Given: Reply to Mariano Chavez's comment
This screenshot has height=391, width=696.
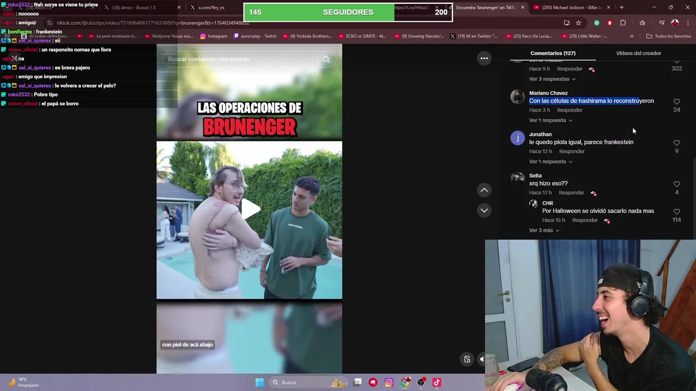Looking at the screenshot, I should point(569,110).
